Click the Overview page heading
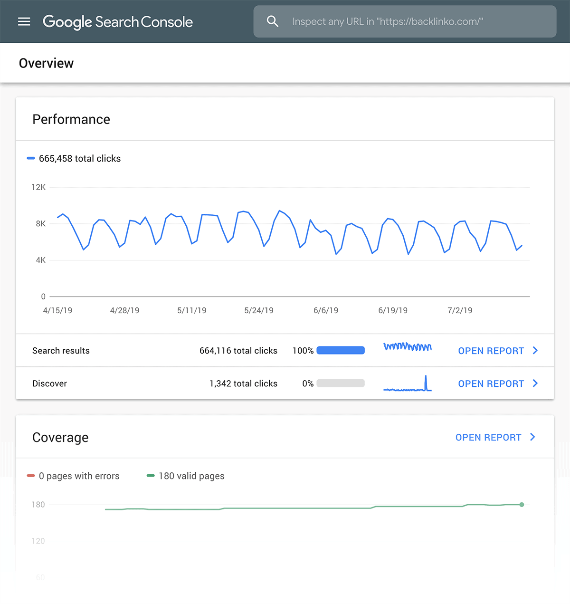570x604 pixels. coord(46,63)
